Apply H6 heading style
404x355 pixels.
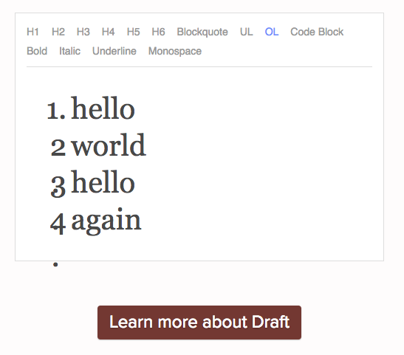tap(158, 32)
